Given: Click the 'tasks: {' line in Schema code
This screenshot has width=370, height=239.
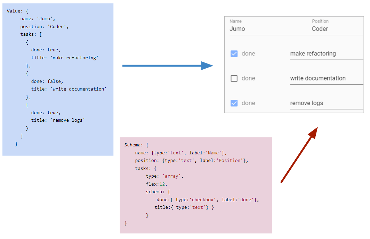Looking at the screenshot, I should pyautogui.click(x=146, y=168).
